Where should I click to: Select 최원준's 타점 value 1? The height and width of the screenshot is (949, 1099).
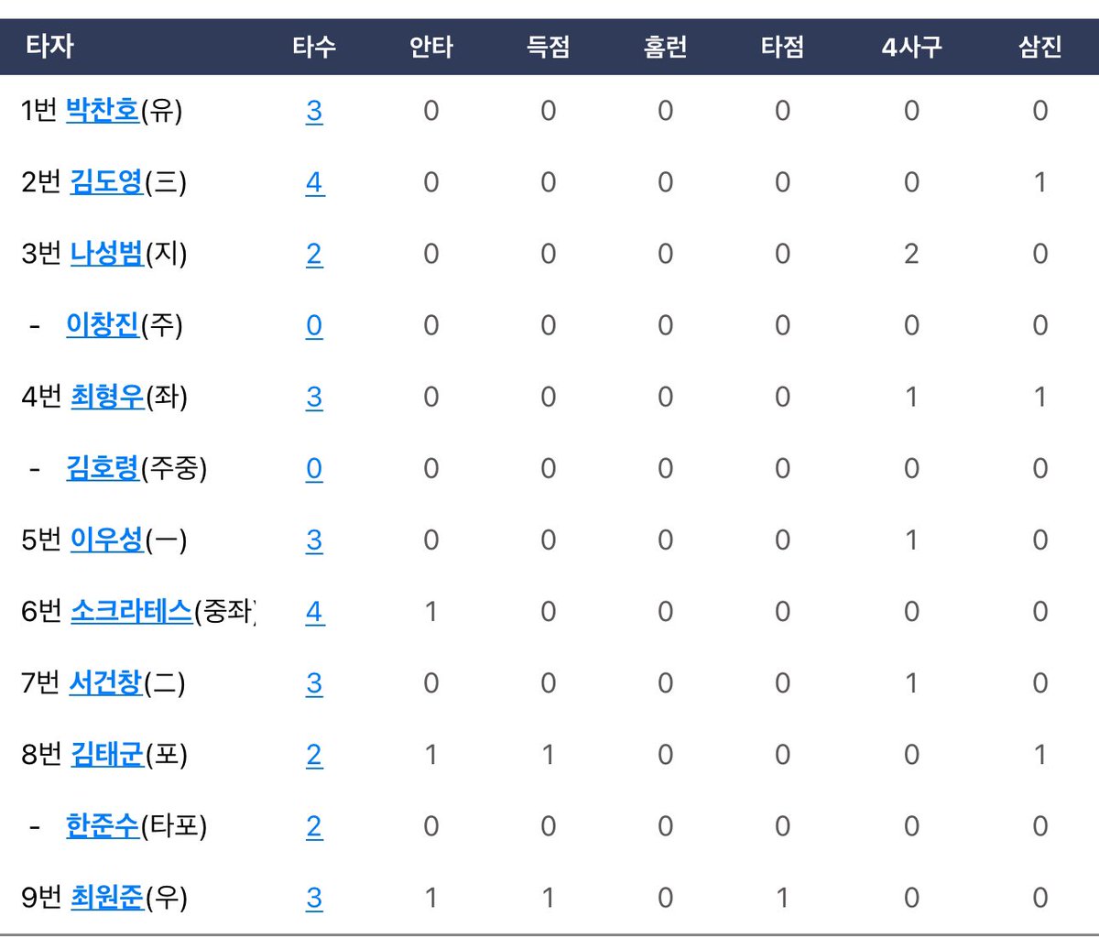pyautogui.click(x=783, y=898)
